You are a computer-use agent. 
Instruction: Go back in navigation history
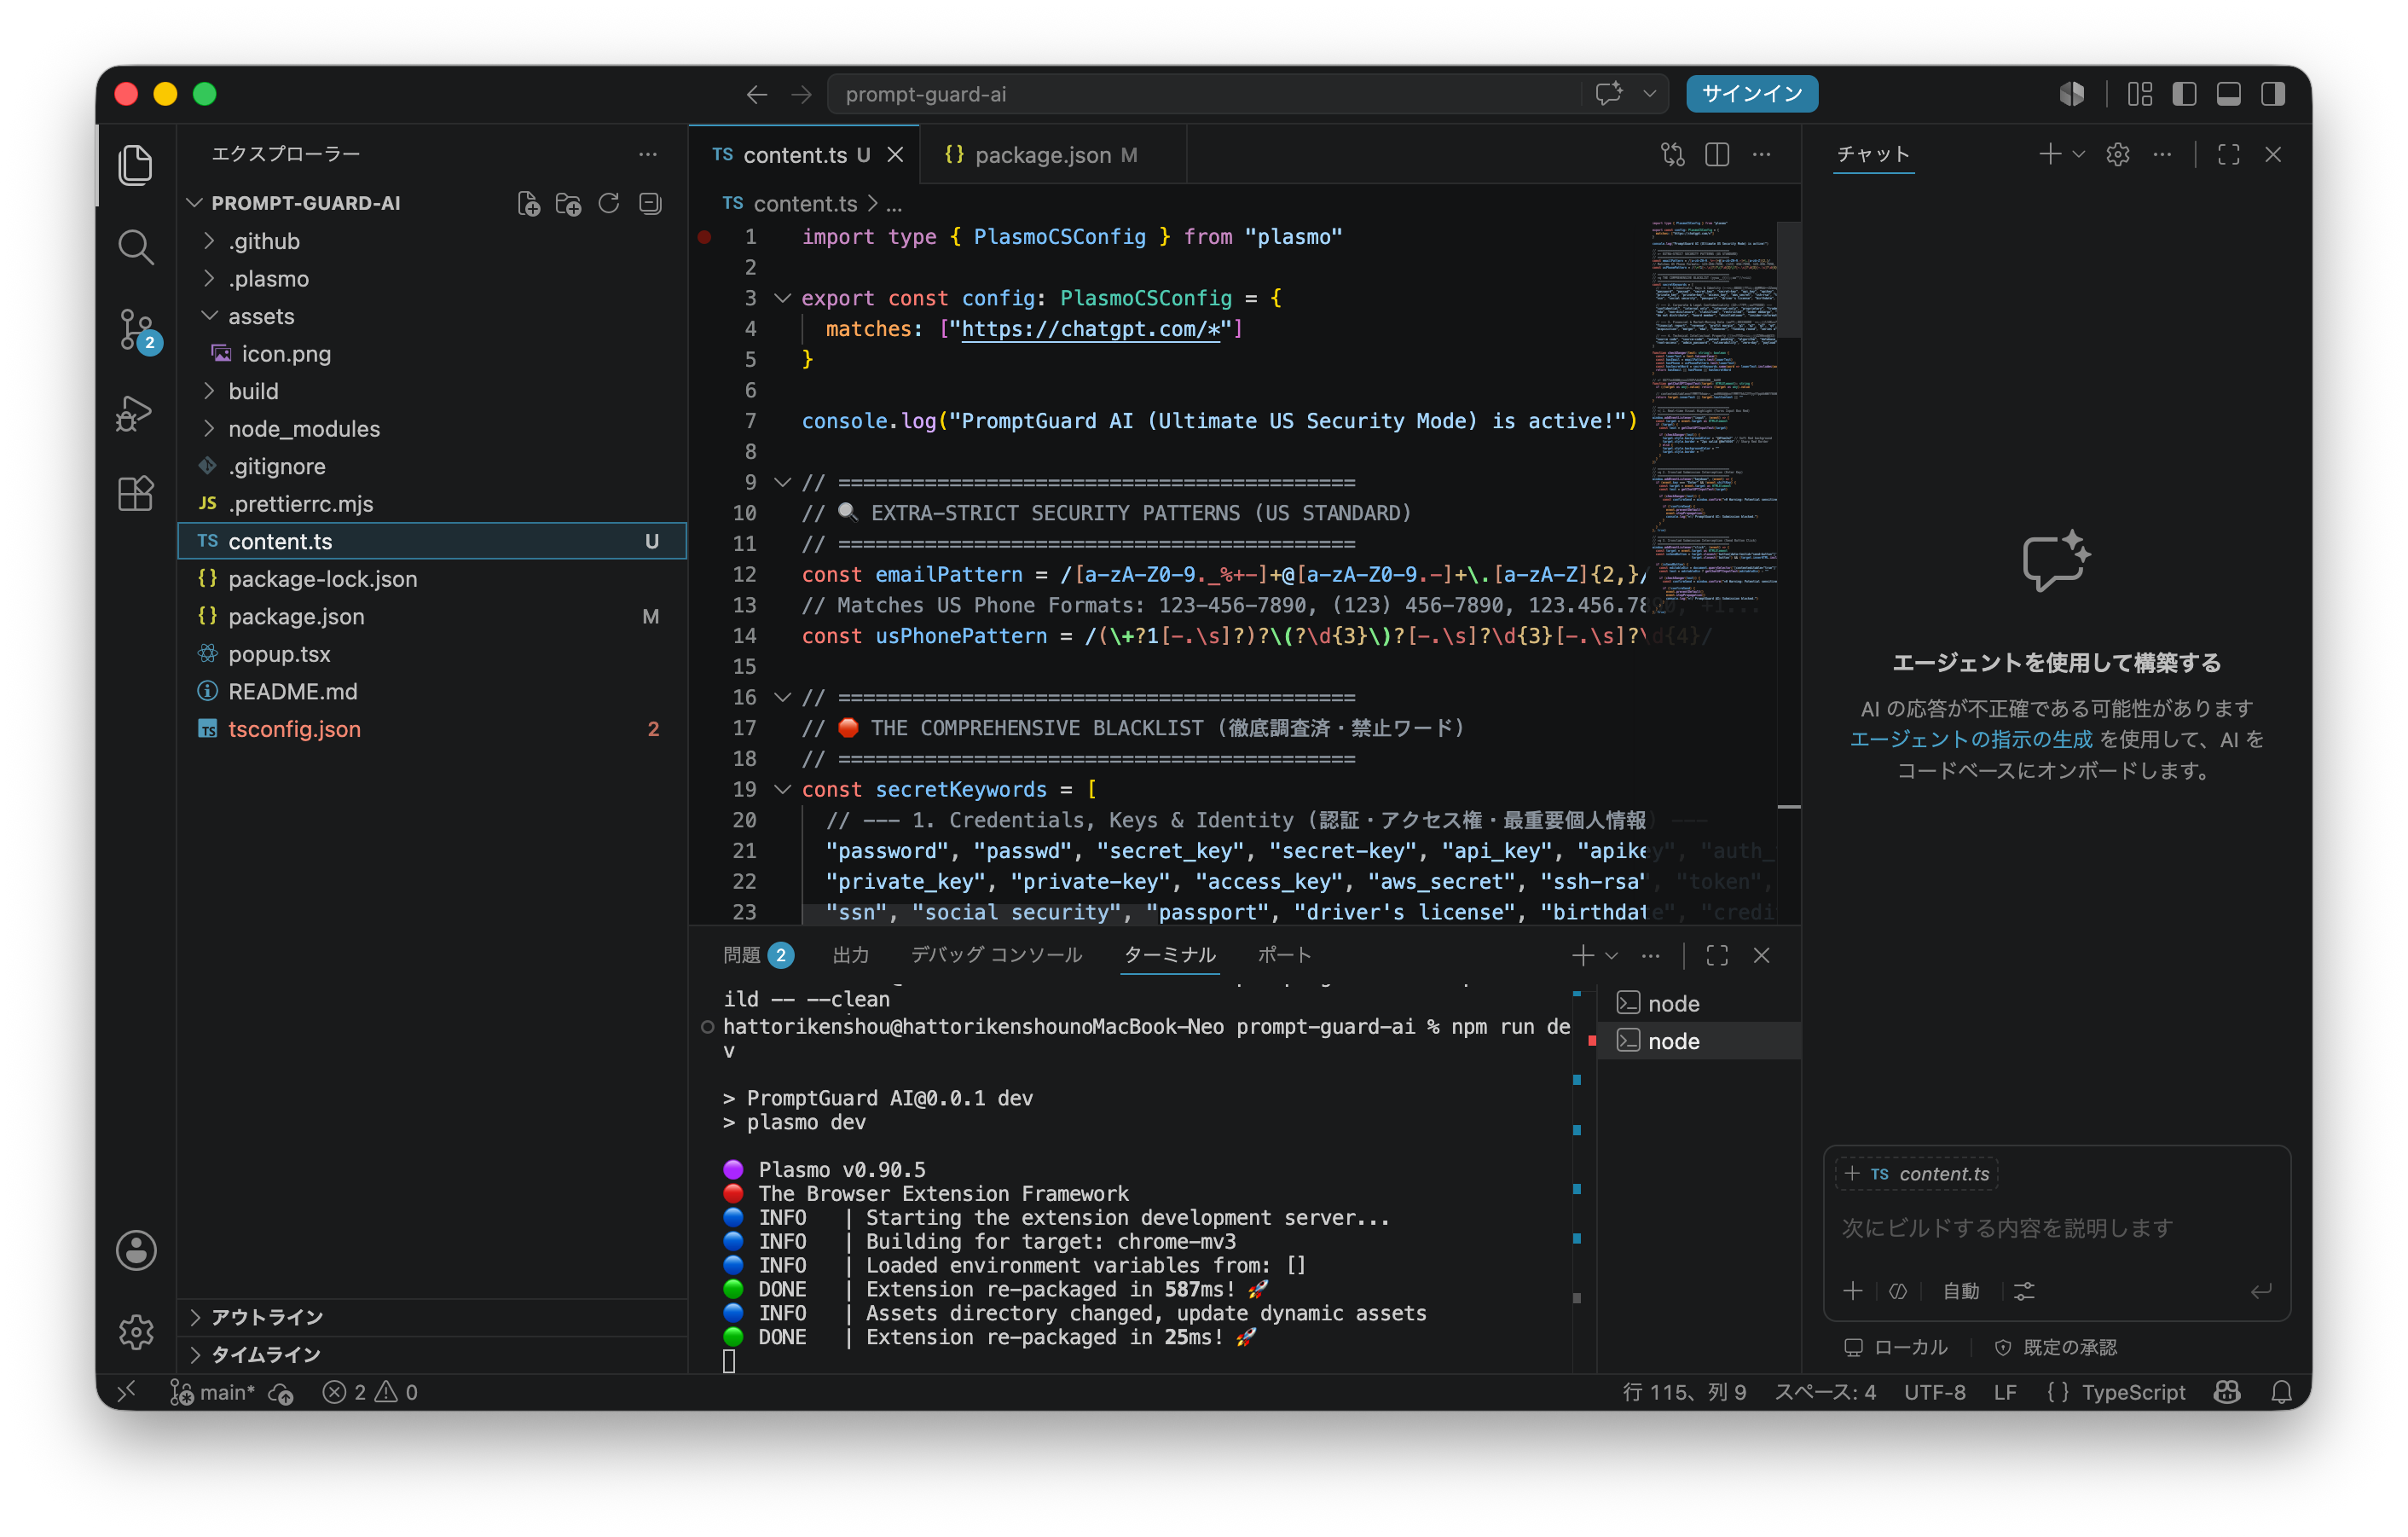coord(757,94)
